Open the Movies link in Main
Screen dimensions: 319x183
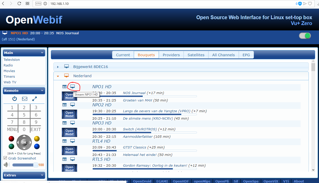(x=9, y=71)
